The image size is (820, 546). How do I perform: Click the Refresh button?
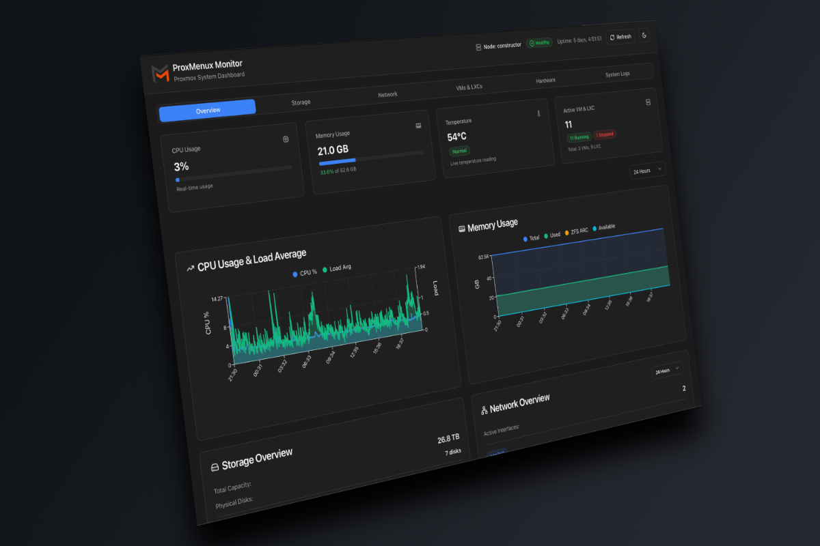[620, 37]
